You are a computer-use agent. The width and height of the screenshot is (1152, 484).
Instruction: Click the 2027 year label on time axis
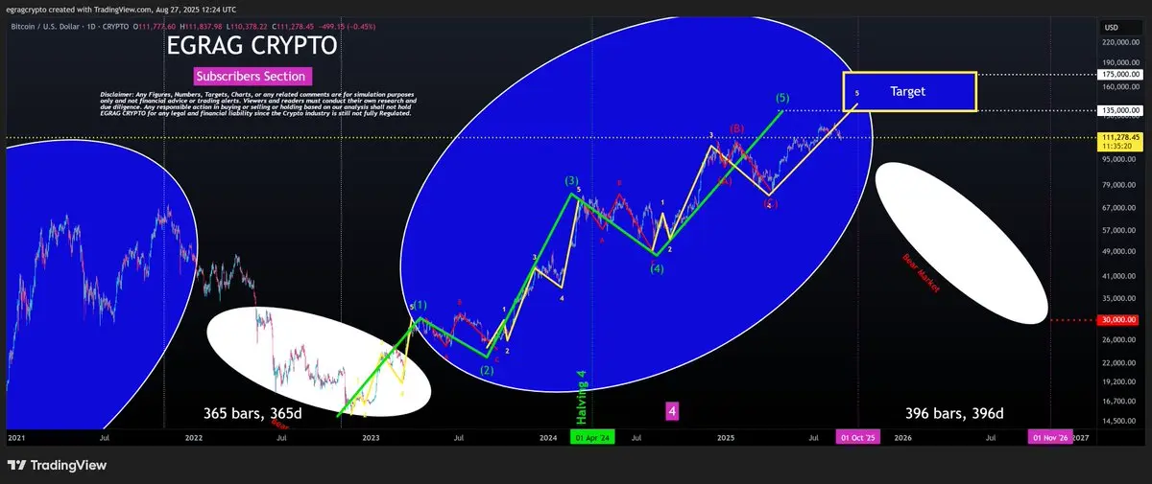pyautogui.click(x=1081, y=438)
